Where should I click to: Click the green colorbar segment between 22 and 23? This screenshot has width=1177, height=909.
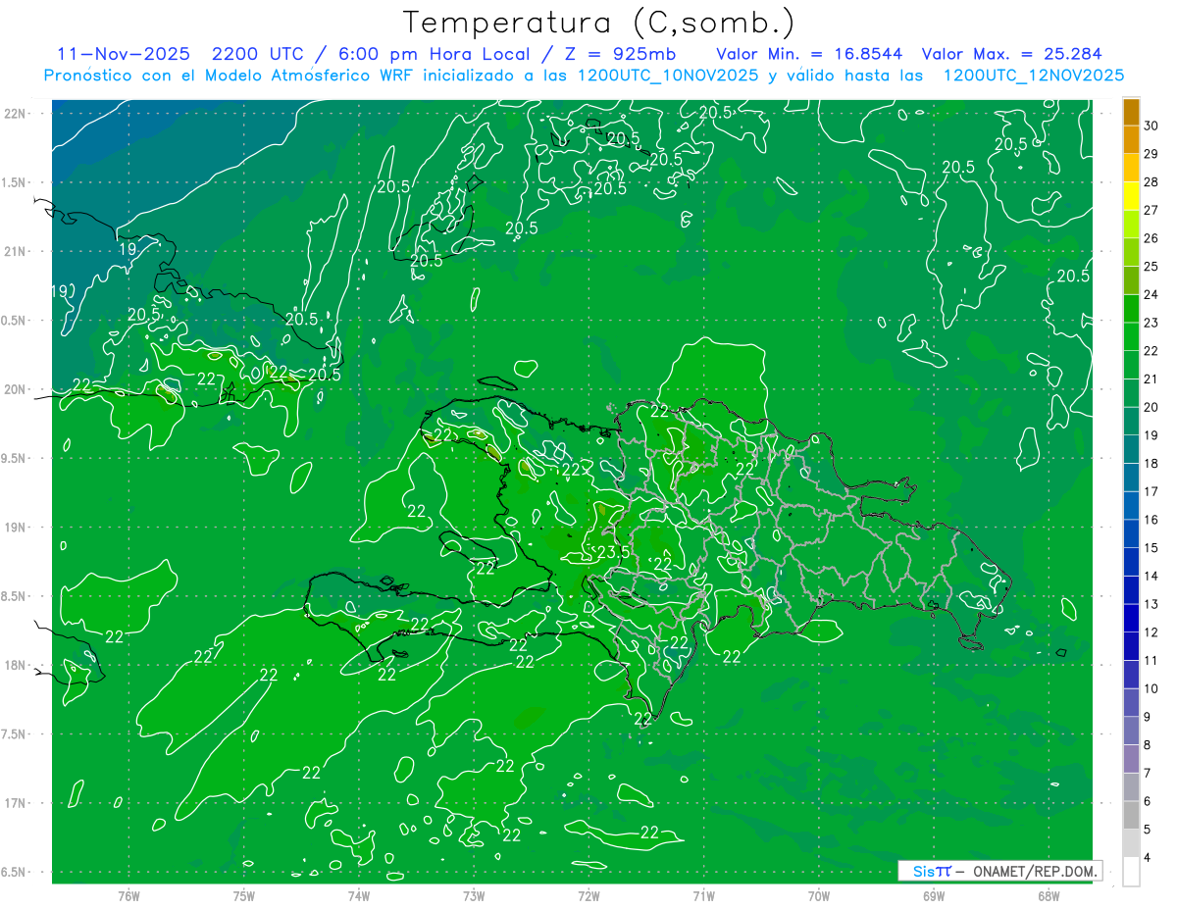(x=1131, y=337)
